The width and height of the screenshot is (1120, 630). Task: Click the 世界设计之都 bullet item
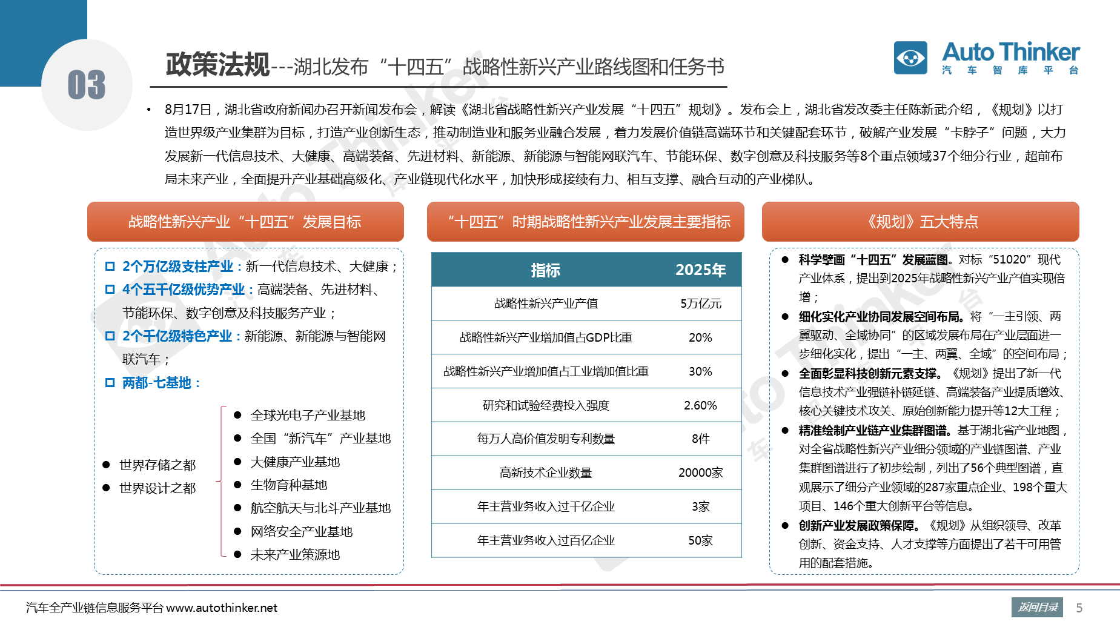pos(157,488)
